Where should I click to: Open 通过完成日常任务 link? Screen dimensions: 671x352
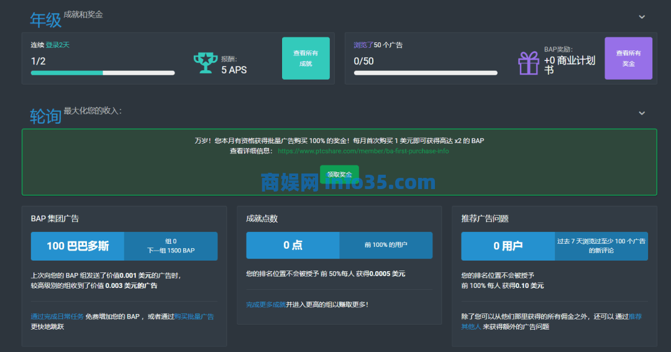tap(57, 317)
